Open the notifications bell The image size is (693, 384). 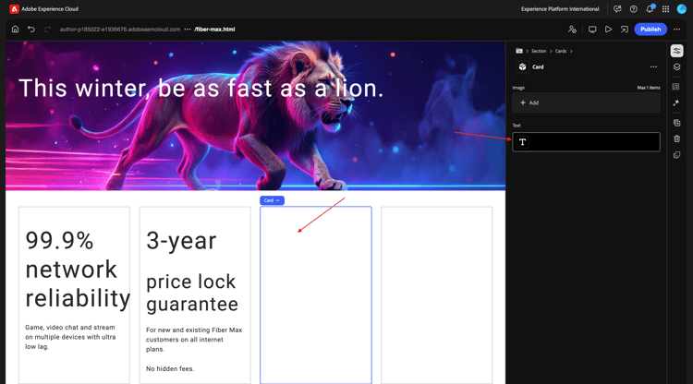(x=650, y=9)
